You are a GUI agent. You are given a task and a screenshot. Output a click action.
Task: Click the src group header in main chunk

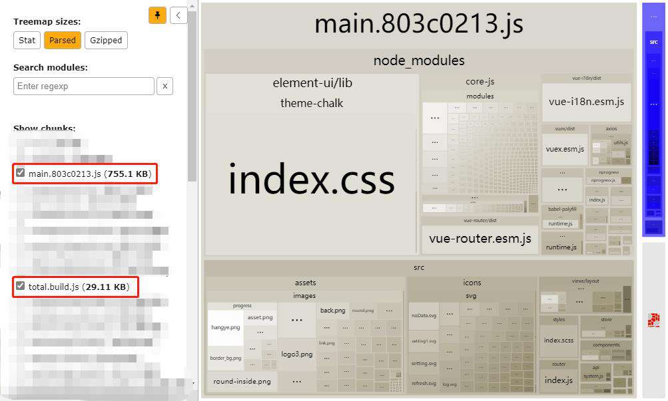click(419, 267)
